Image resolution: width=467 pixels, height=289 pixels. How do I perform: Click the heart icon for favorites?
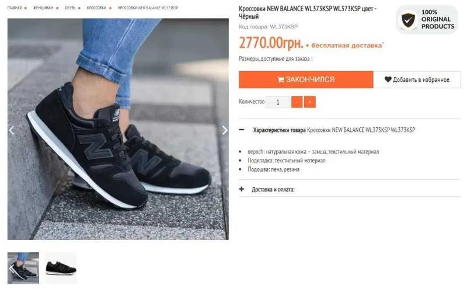(x=388, y=79)
